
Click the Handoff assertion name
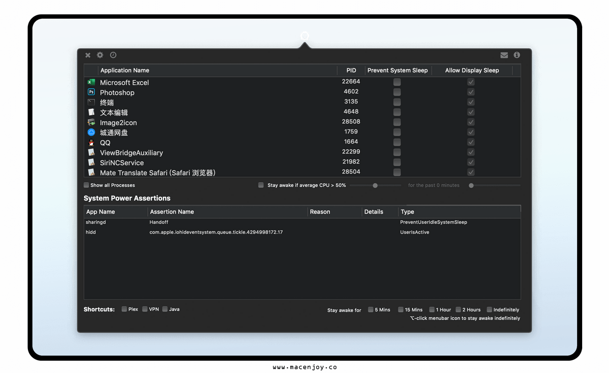[159, 222]
